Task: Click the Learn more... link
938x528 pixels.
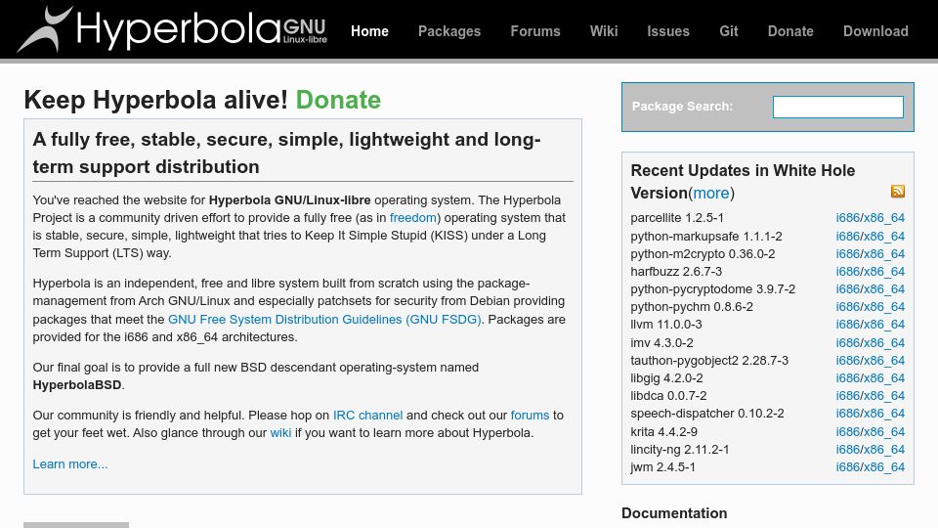Action: click(70, 463)
